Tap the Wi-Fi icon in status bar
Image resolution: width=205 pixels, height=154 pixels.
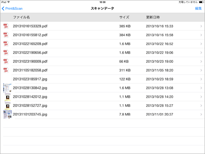[9, 2]
